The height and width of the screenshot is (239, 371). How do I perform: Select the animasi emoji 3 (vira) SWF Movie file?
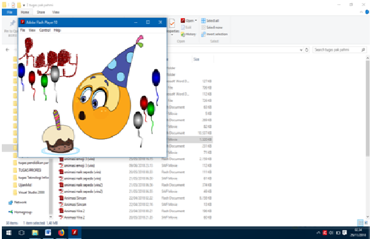pyautogui.click(x=79, y=165)
